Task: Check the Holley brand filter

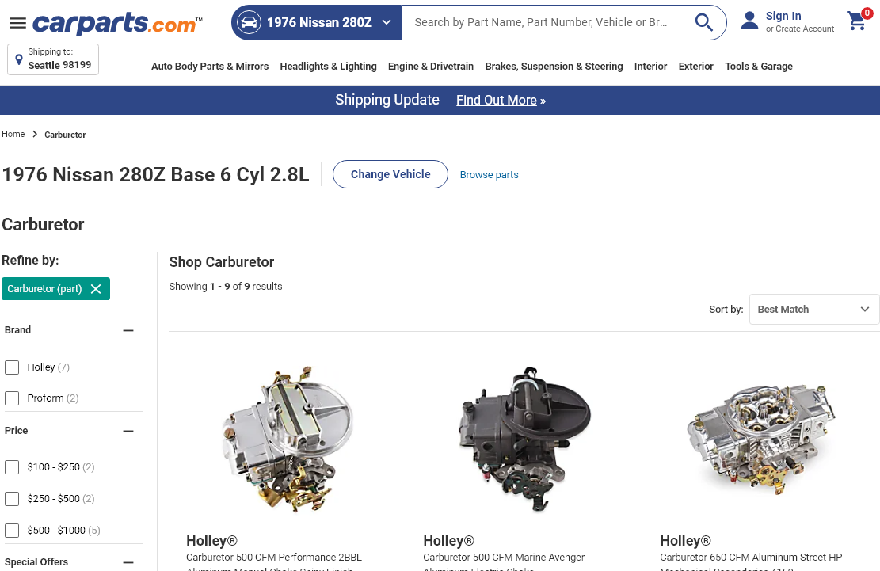Action: point(12,367)
